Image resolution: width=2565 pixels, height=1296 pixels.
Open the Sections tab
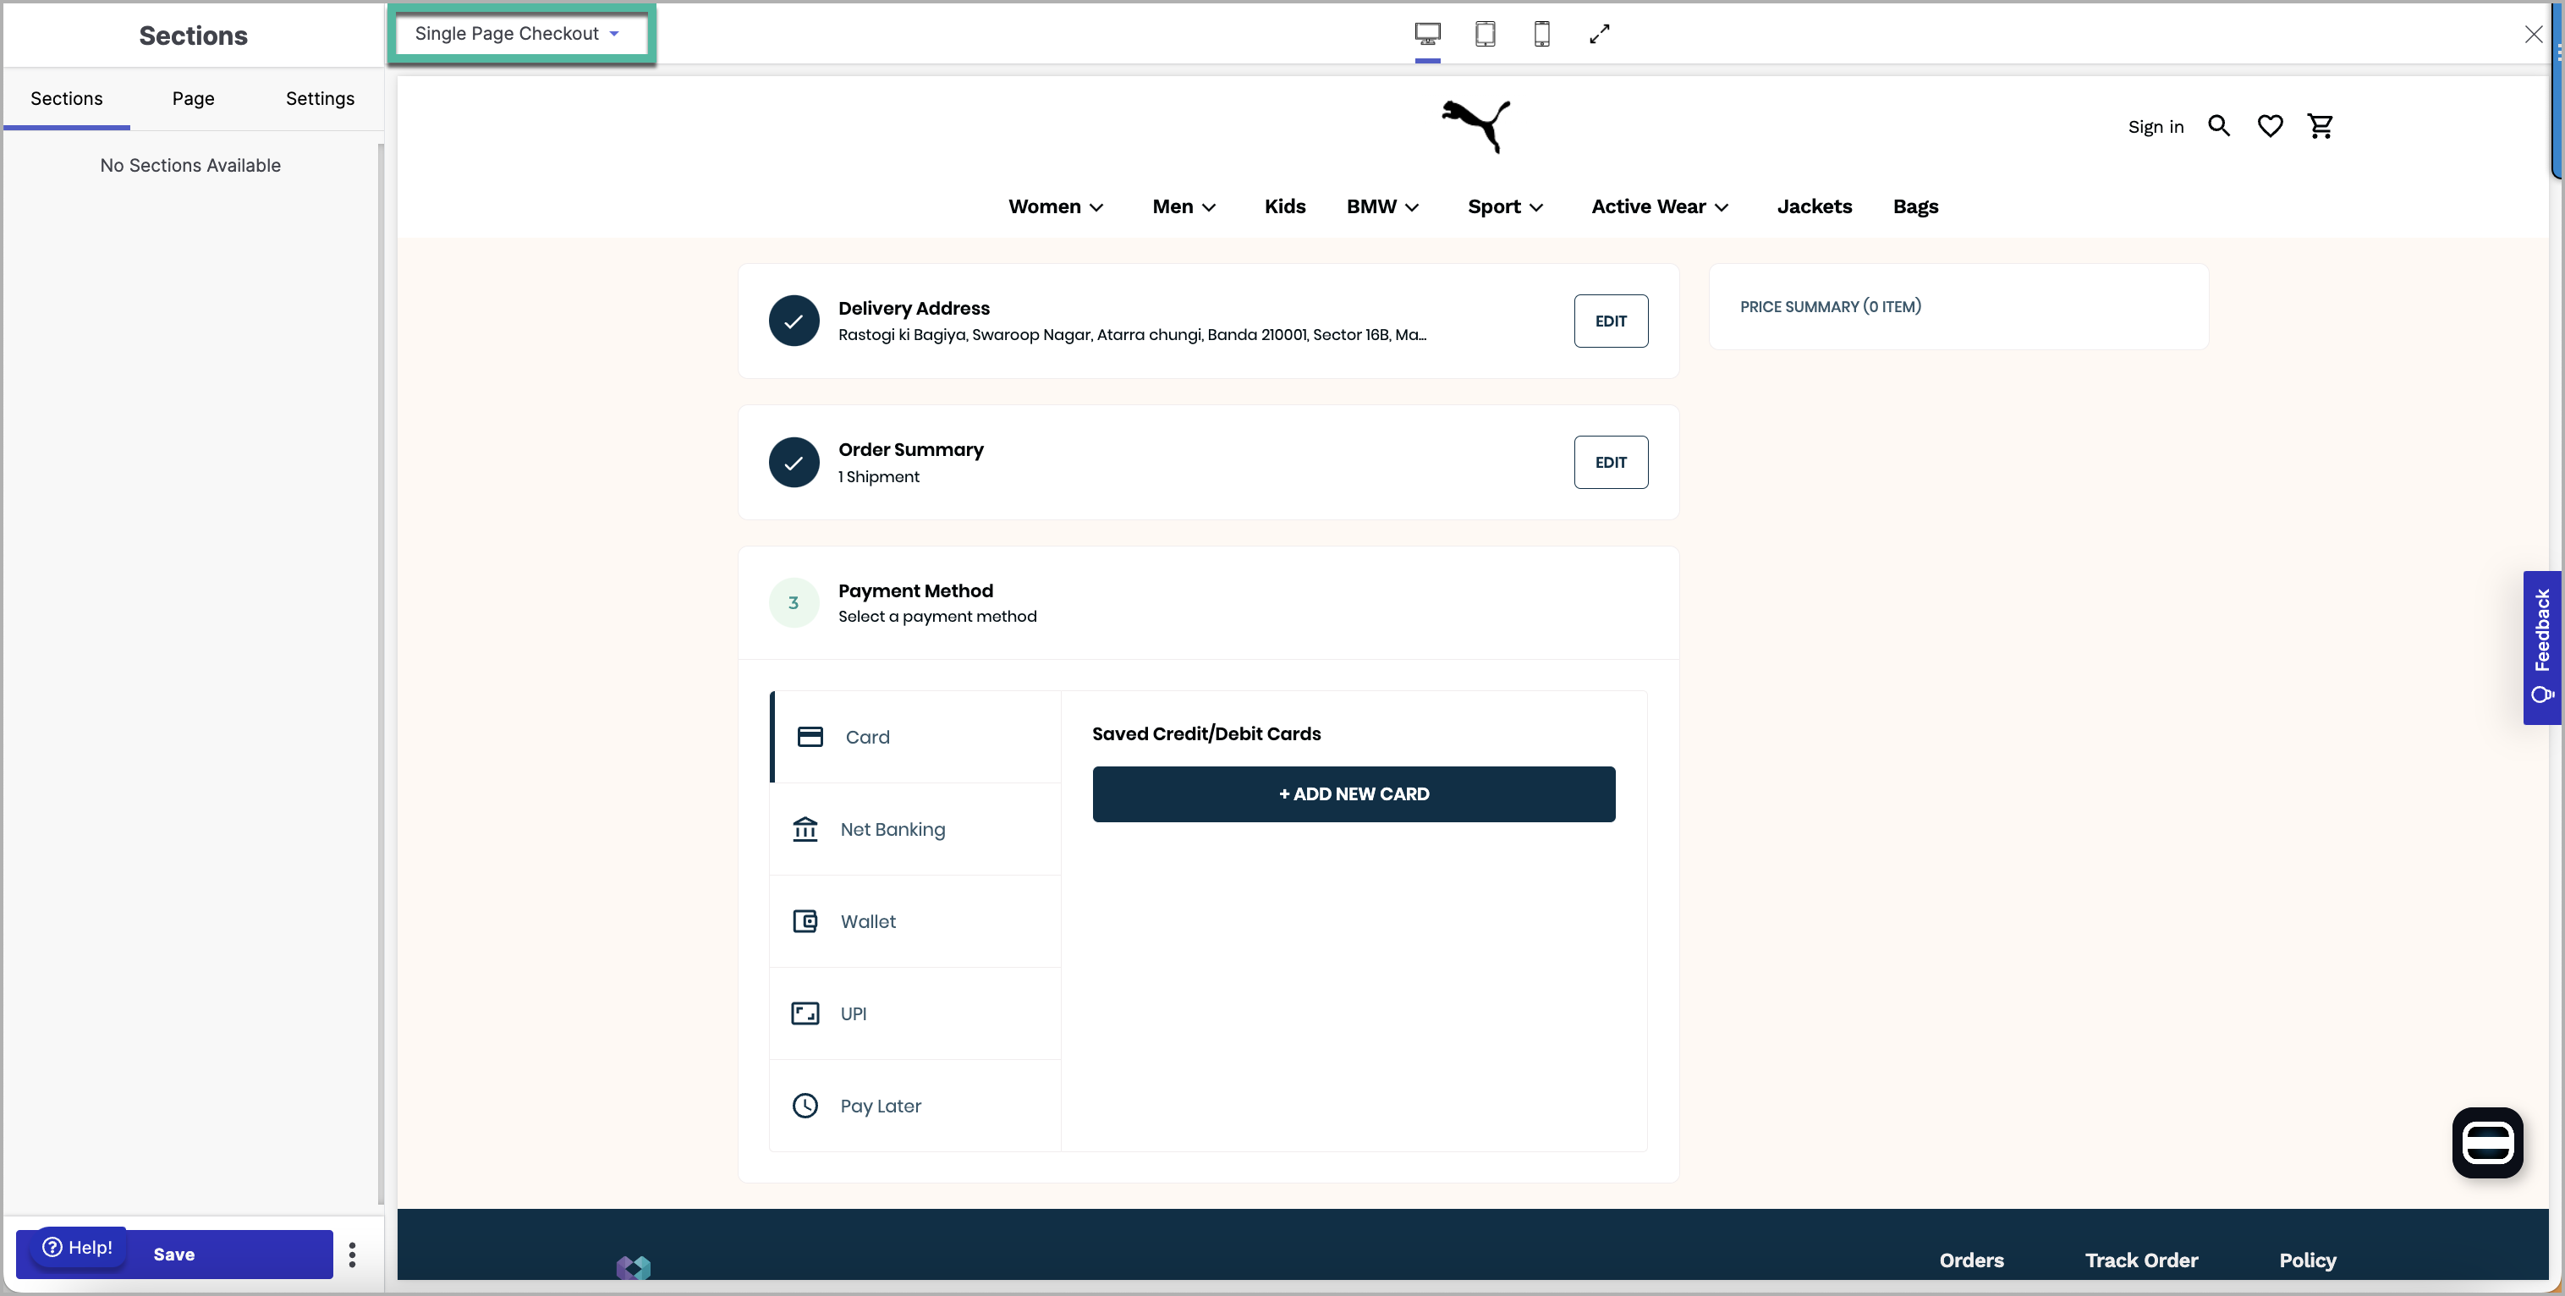tap(66, 98)
